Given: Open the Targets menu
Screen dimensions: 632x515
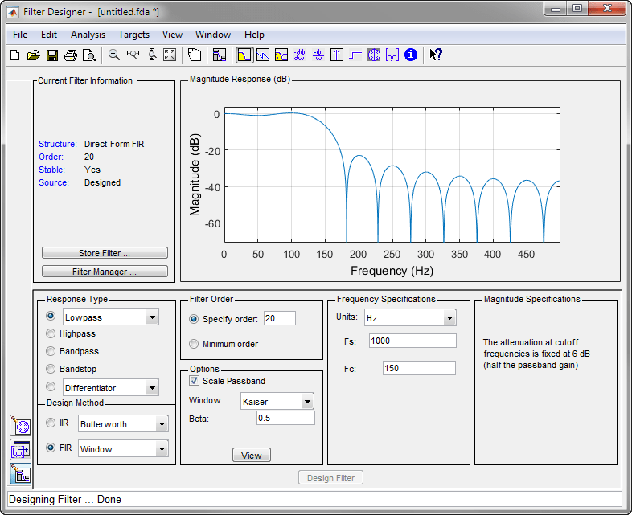Looking at the screenshot, I should coord(133,35).
